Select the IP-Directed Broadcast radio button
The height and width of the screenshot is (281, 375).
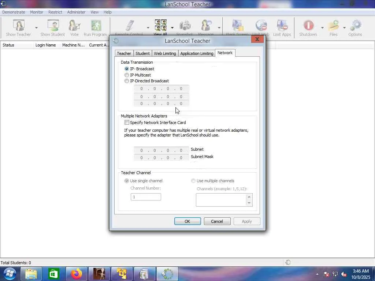(x=127, y=81)
